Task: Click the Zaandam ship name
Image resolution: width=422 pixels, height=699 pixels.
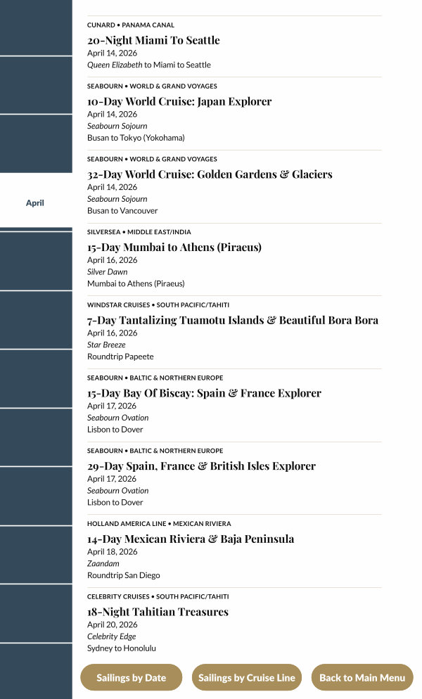Action: pyautogui.click(x=103, y=563)
